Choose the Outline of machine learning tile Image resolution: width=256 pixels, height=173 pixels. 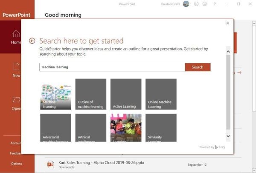click(x=90, y=94)
